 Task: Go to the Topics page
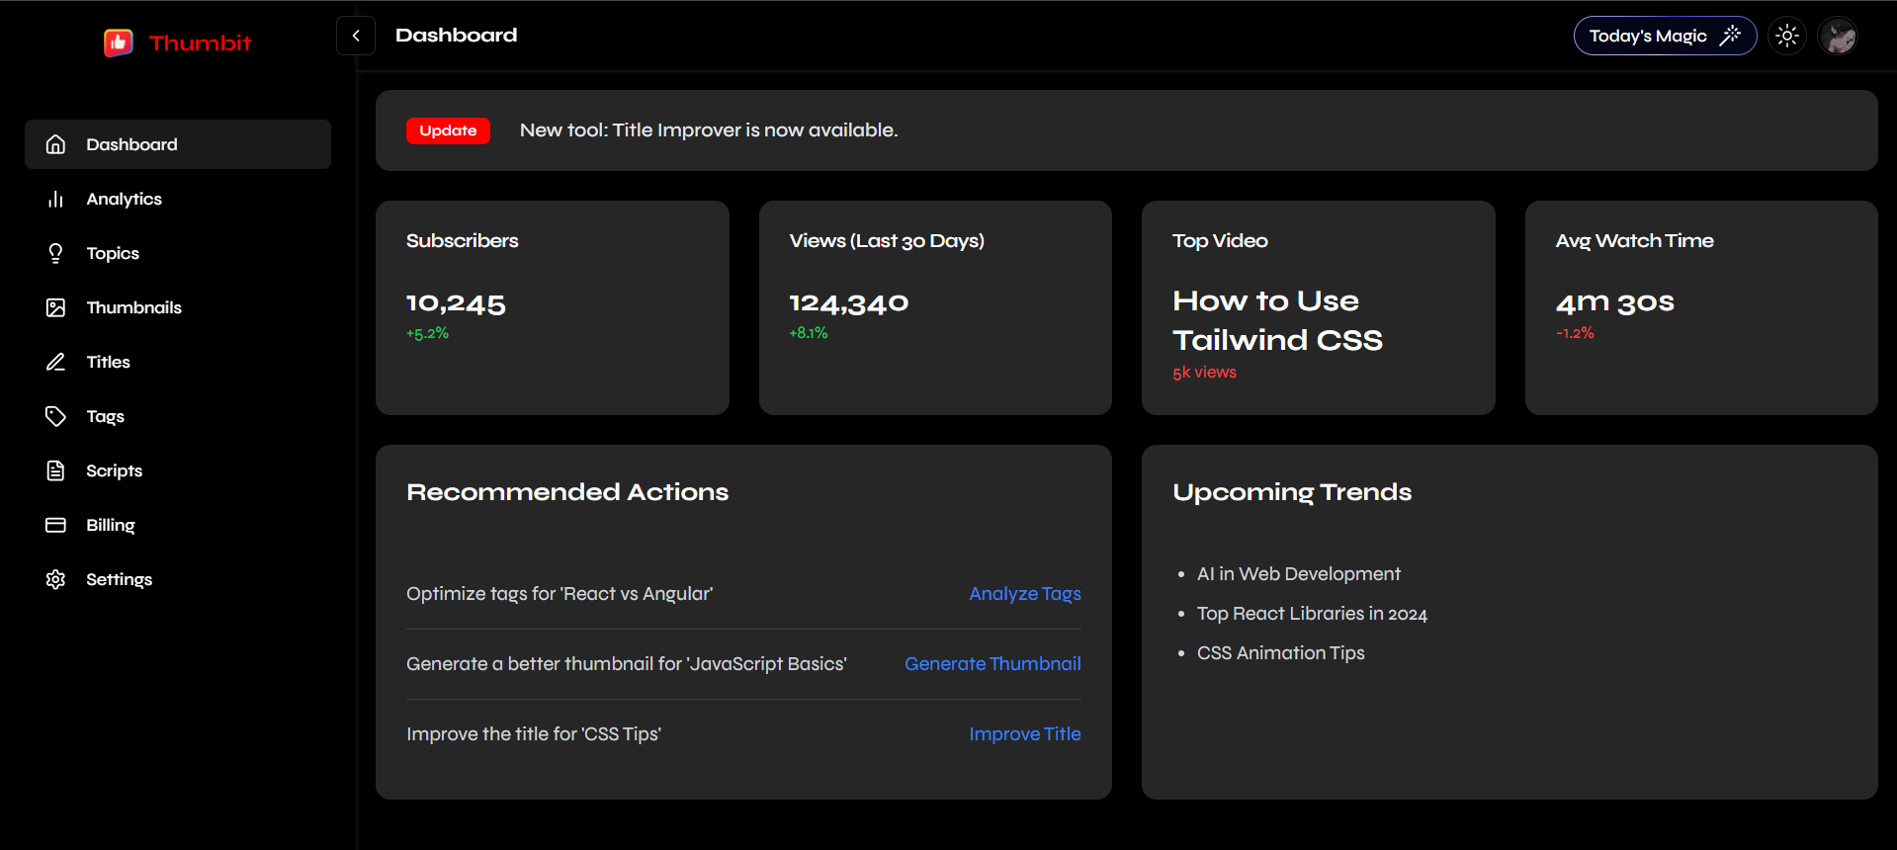click(x=178, y=253)
